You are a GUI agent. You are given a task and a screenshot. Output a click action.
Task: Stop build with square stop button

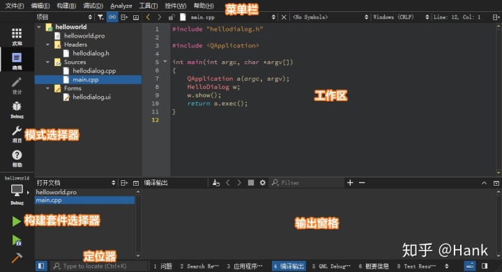251,183
